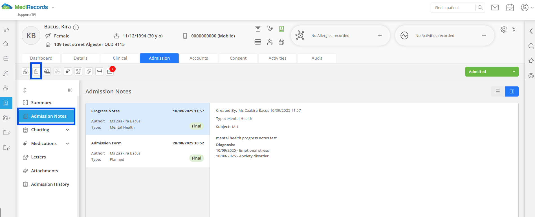This screenshot has width=535, height=217.
Task: Expand the folder icon submenu in left sidebar
Action: coord(6,133)
